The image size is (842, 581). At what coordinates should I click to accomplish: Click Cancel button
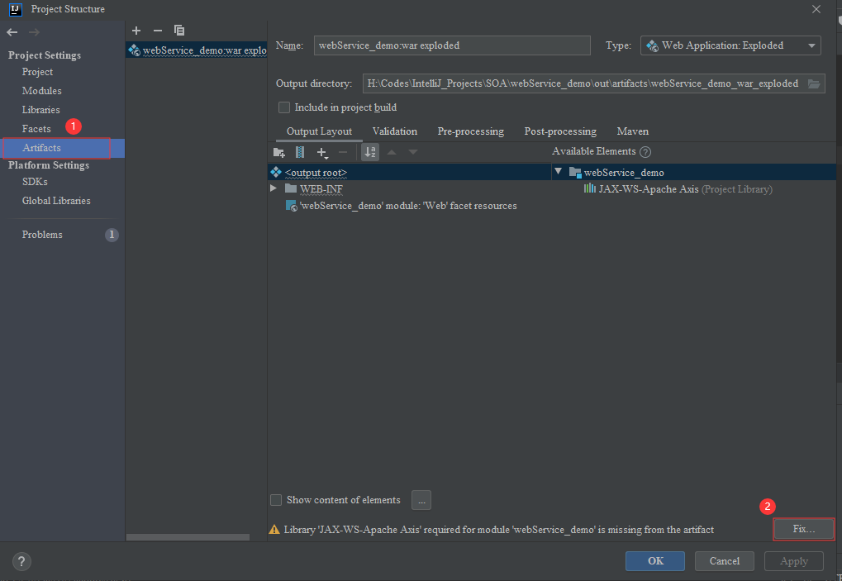click(x=725, y=561)
